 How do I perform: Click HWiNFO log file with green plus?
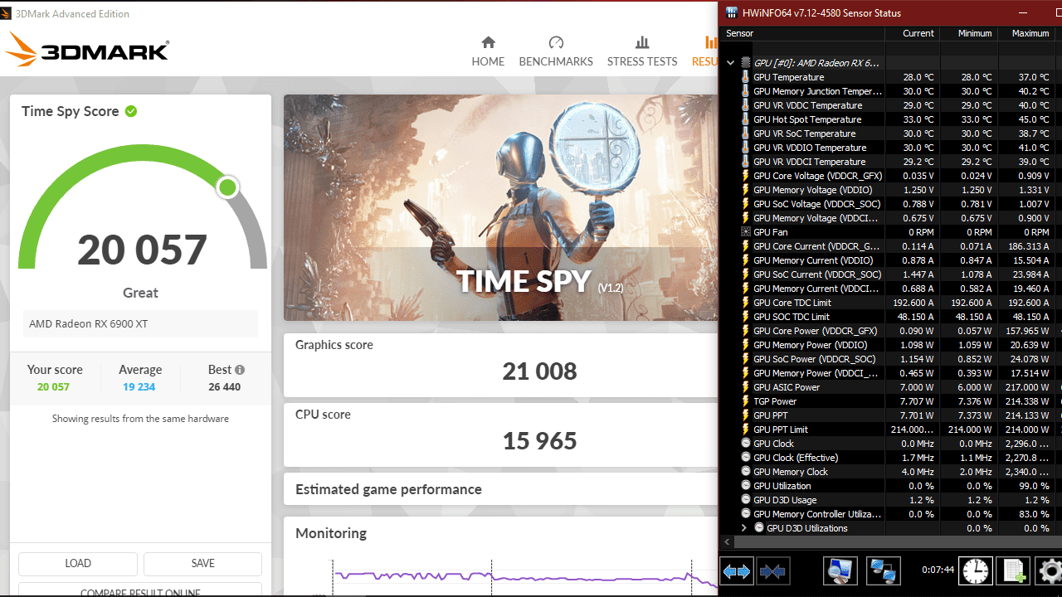1013,570
